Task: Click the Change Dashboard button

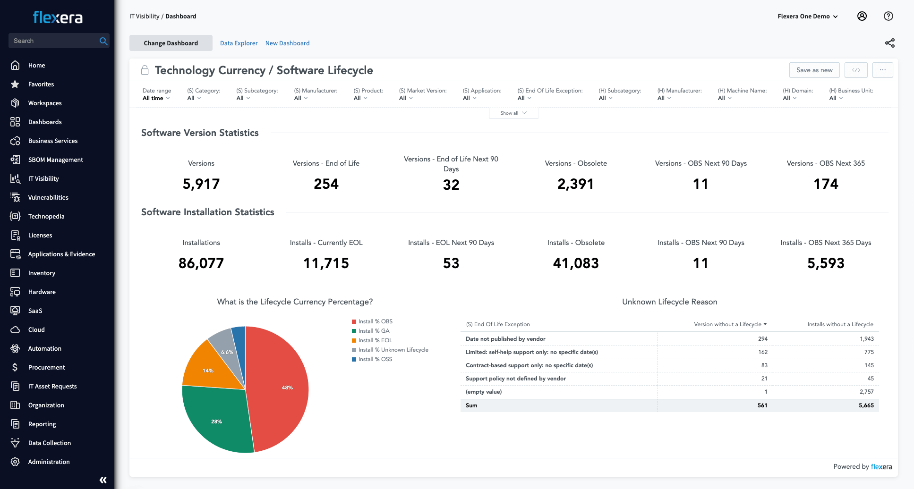Action: coord(171,43)
